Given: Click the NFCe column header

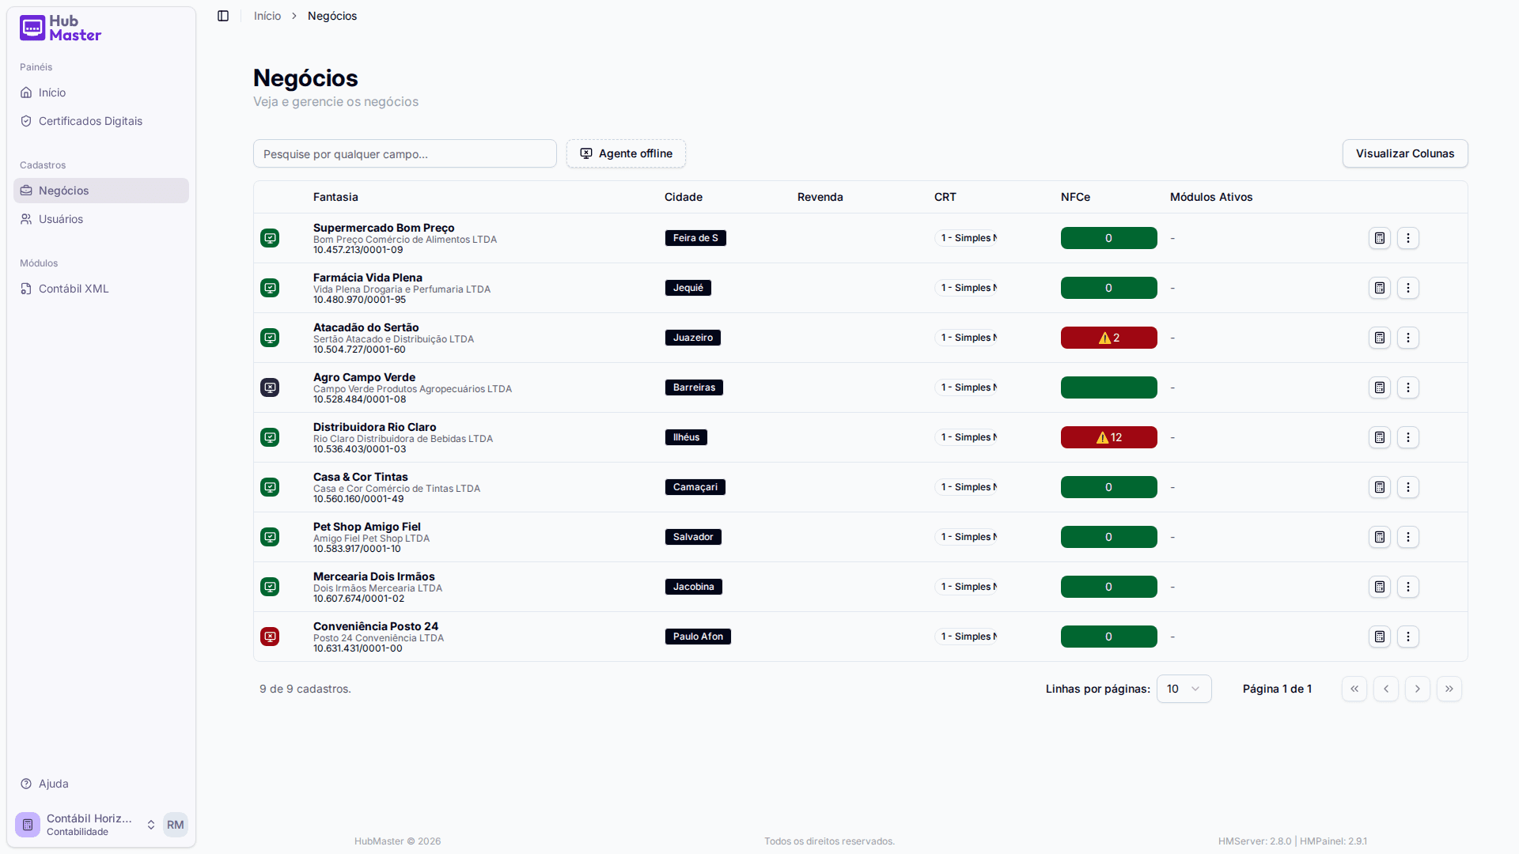Looking at the screenshot, I should [1075, 197].
